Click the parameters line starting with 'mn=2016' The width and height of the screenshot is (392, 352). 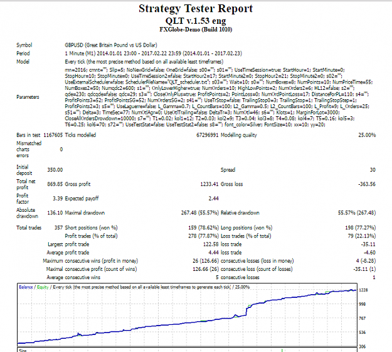pos(204,70)
